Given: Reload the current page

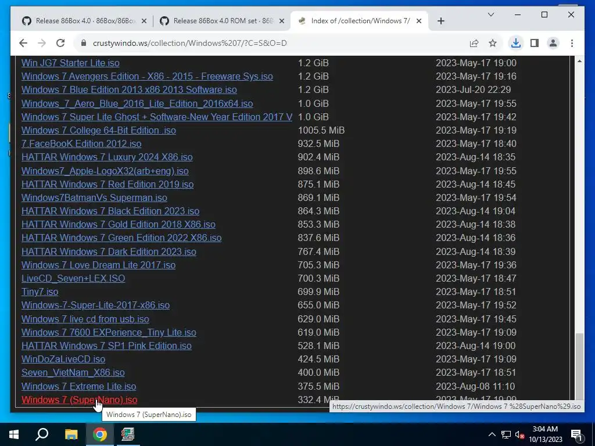Looking at the screenshot, I should [x=60, y=43].
